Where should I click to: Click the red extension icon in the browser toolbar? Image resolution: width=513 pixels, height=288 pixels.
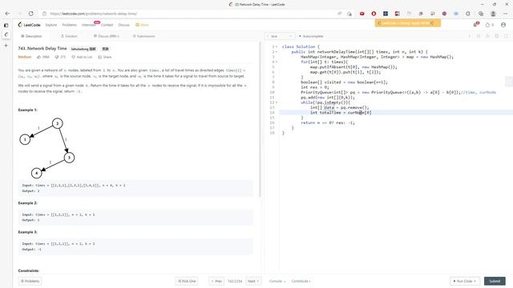pos(362,14)
